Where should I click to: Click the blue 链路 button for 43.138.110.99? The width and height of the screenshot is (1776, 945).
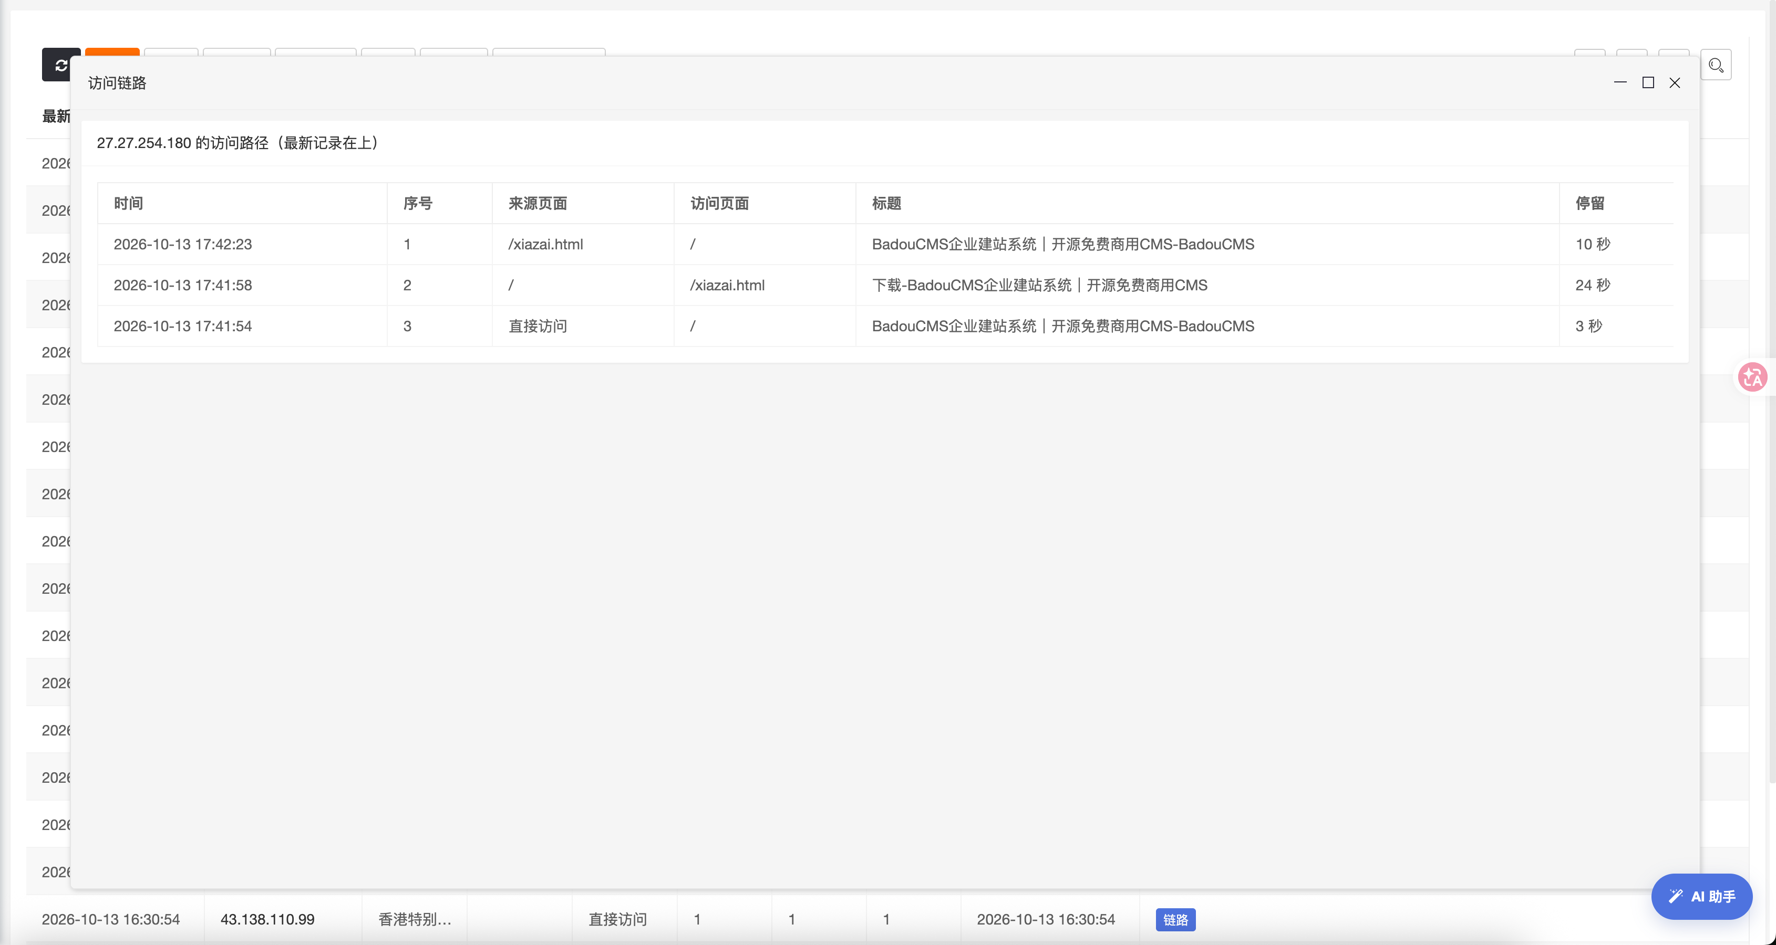[1175, 919]
